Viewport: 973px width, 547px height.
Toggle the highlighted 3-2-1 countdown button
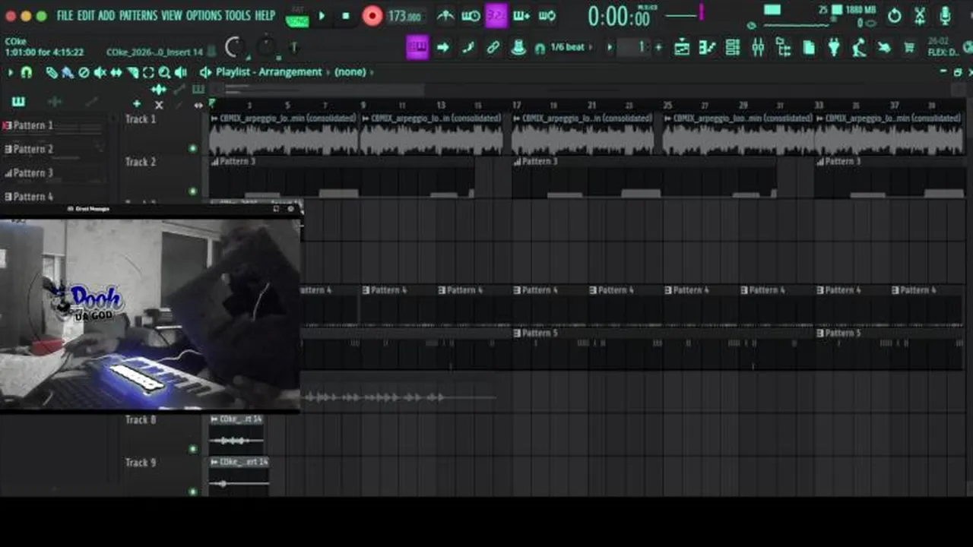point(496,15)
